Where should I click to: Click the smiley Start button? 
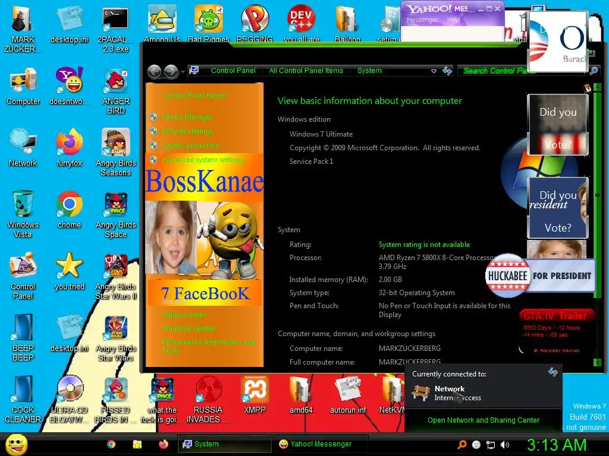pyautogui.click(x=16, y=444)
